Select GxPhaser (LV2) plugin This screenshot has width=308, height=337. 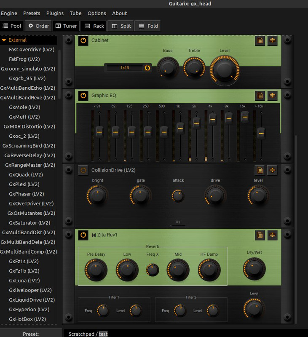(27, 194)
